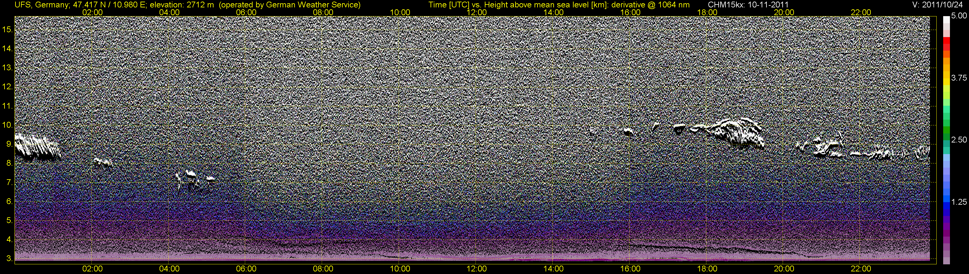Click the 3 km height axis label
The width and height of the screenshot is (969, 274).
pyautogui.click(x=9, y=259)
